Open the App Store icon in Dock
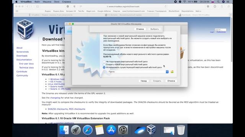Viewport: 245px width, 137px height. 111,130
